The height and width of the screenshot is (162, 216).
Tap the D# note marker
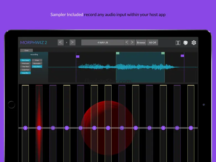81,128
